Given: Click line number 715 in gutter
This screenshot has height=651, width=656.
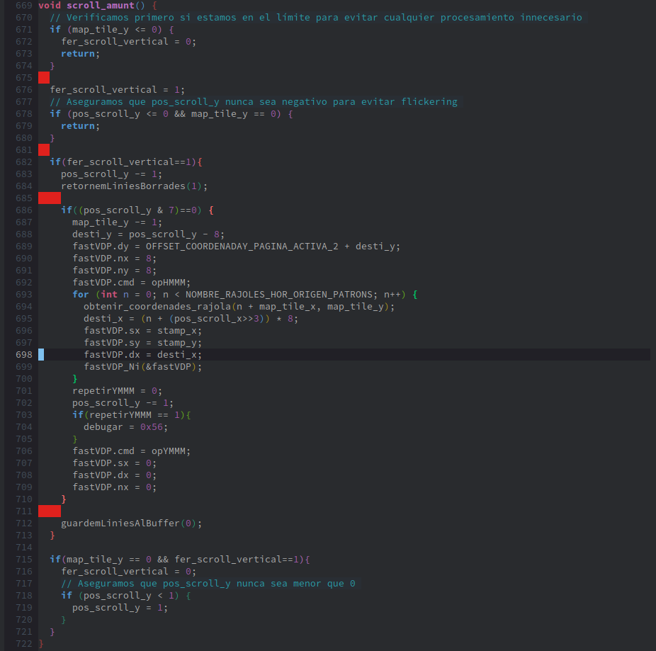Looking at the screenshot, I should (24, 560).
